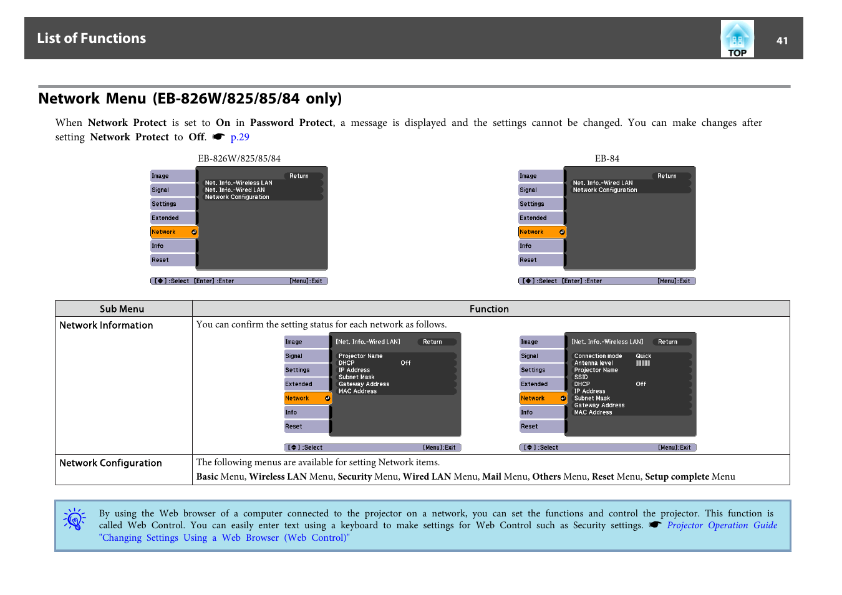Viewport: 842px width, 595px height.
Task: Select Info tab in EB-826W/825/85/84 menu screenshot
Action: [x=173, y=246]
